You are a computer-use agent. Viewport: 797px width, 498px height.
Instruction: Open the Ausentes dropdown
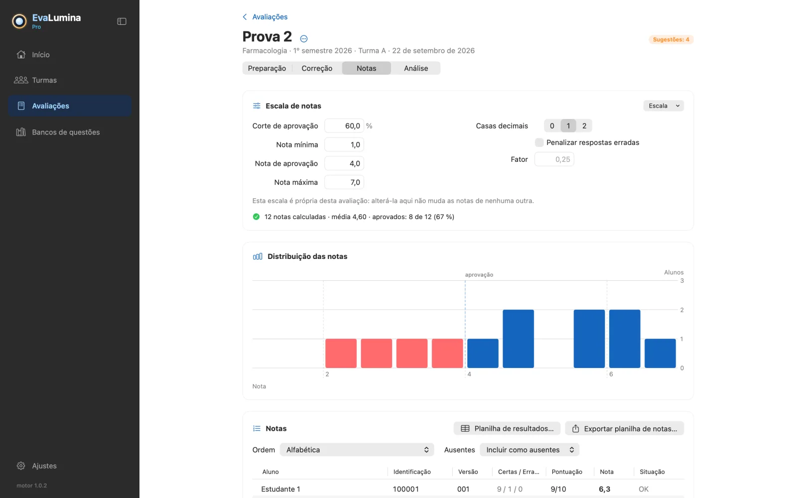pos(530,450)
